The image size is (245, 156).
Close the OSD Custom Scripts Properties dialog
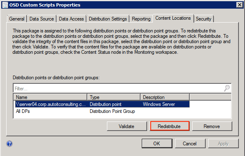point(240,5)
